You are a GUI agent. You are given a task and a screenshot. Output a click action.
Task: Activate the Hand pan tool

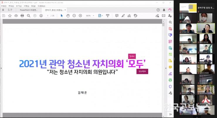[x=68, y=16]
